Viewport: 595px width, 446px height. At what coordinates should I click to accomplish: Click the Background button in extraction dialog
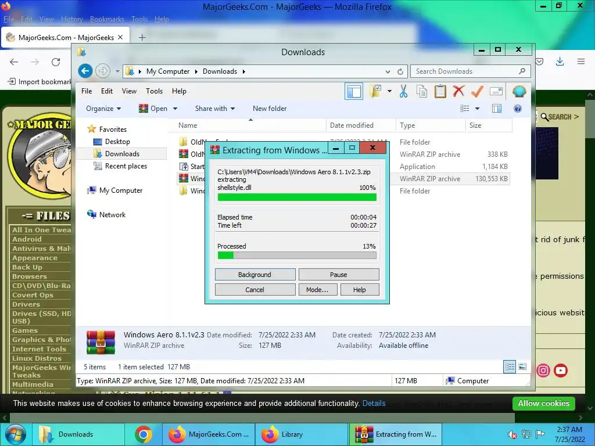click(x=255, y=275)
